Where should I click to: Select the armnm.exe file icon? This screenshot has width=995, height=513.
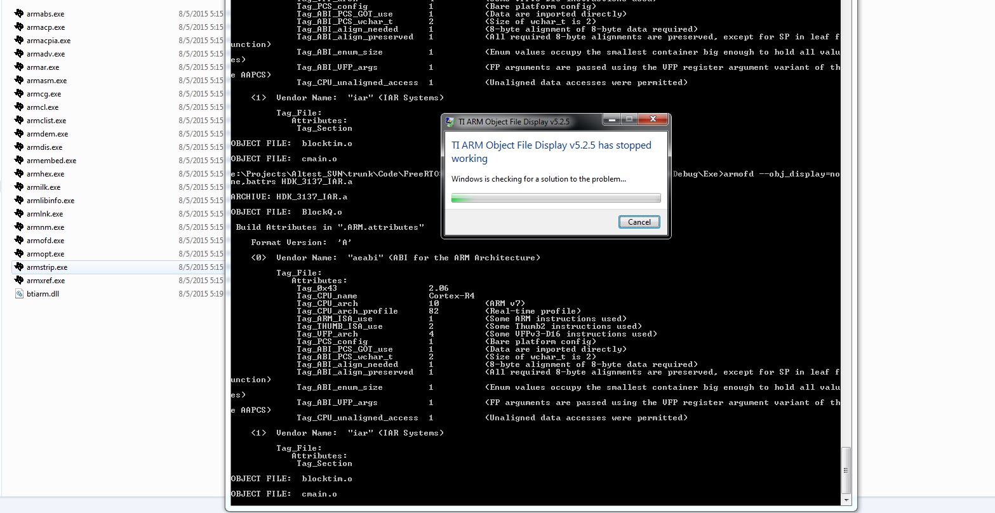[20, 227]
